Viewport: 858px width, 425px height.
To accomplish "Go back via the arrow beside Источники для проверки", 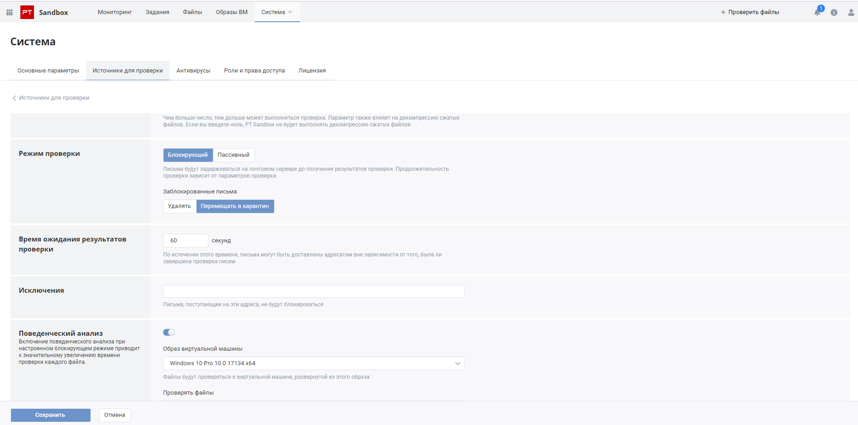I will [x=14, y=98].
